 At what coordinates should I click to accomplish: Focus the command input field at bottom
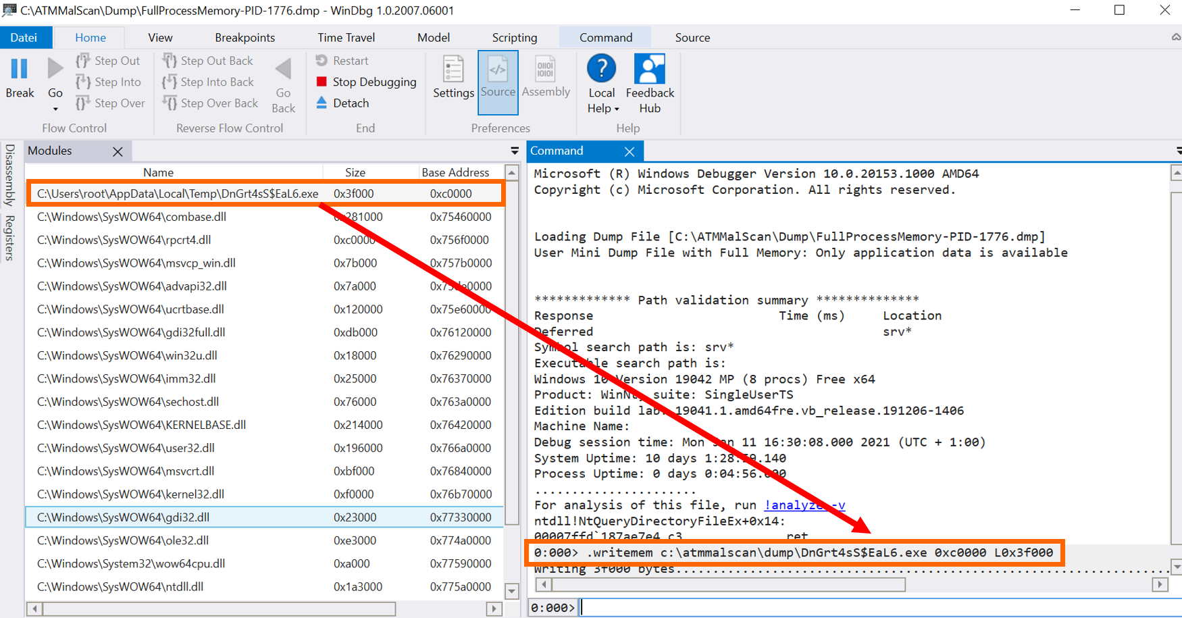click(x=811, y=607)
